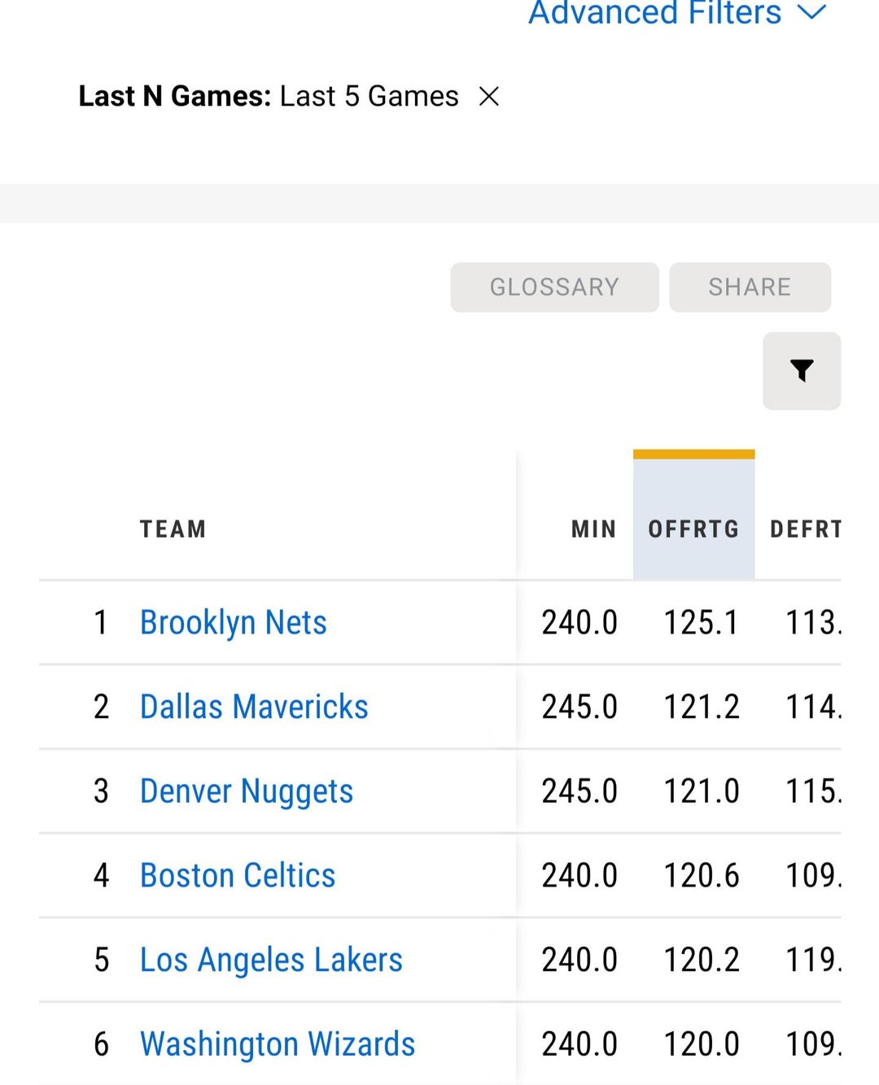
Task: Open the Glossary
Action: [x=554, y=287]
